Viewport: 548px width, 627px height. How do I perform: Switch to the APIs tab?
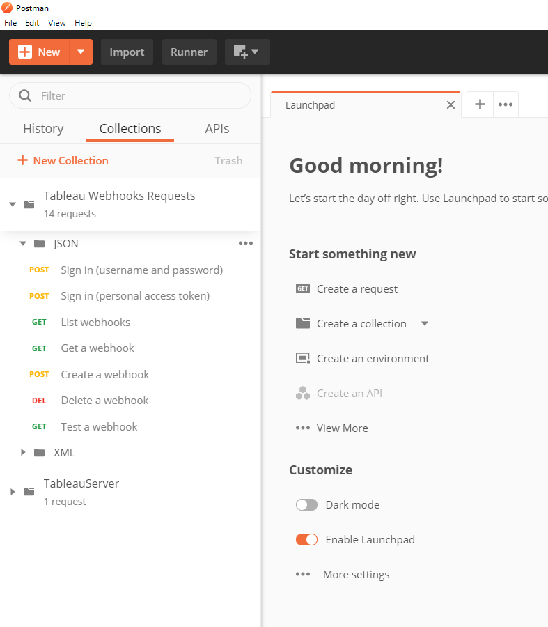(x=217, y=129)
